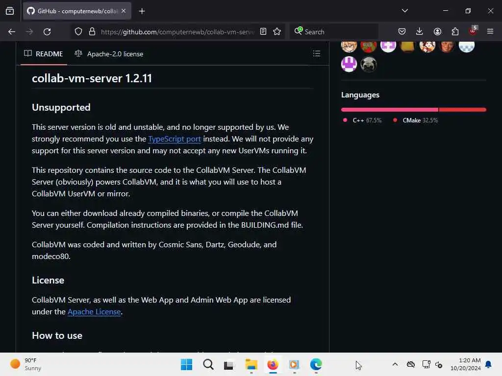The image size is (502, 376).
Task: Click the collab-vm-server 1.2.11 heading
Action: coord(92,78)
